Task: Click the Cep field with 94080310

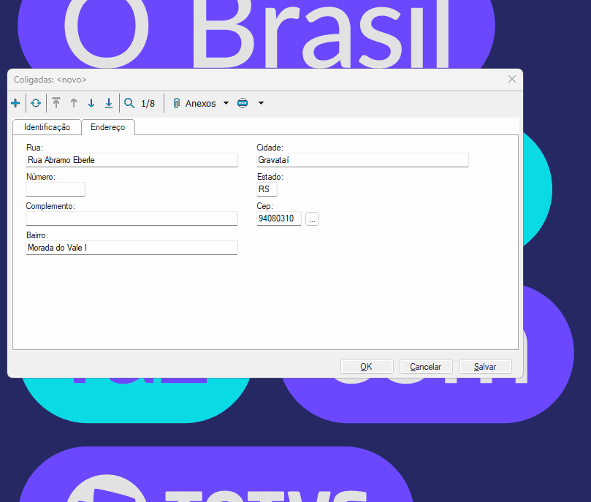Action: click(x=279, y=218)
